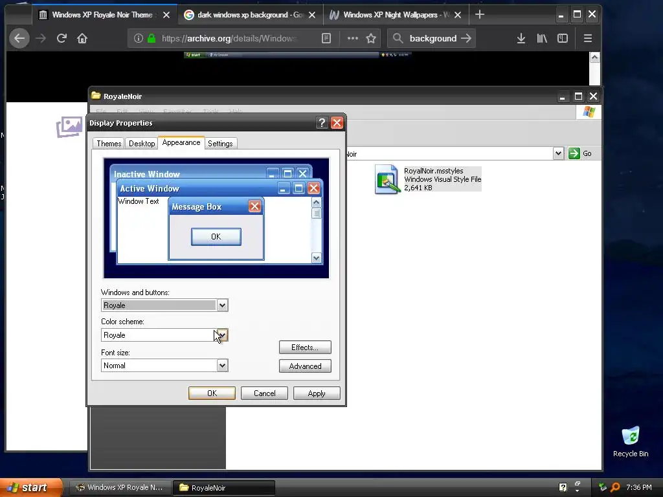Click the Windows Start button
Viewport: 663px width, 497px height.
point(30,487)
